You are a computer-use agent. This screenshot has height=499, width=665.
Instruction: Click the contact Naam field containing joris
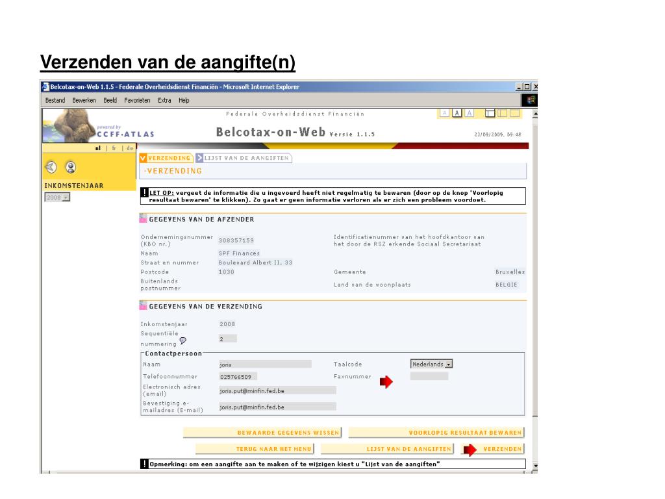point(265,364)
